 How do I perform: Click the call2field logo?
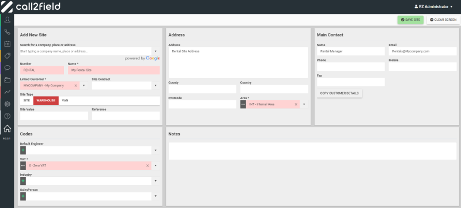pos(31,6)
